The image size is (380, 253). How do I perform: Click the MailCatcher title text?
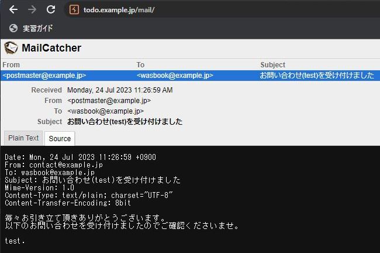(x=51, y=48)
